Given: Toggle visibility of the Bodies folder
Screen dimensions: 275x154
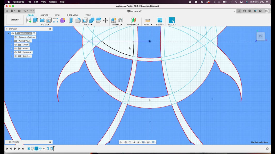Looking at the screenshot, I should coord(15,49).
